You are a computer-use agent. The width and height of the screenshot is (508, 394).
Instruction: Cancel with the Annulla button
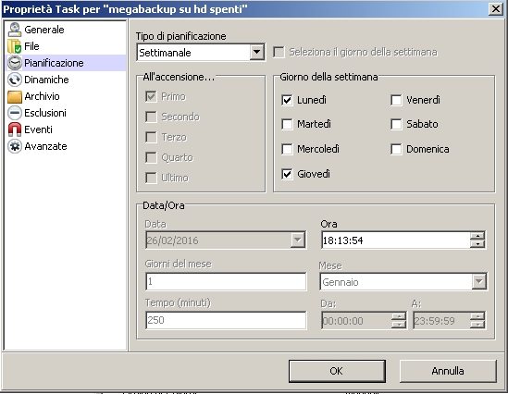click(448, 371)
